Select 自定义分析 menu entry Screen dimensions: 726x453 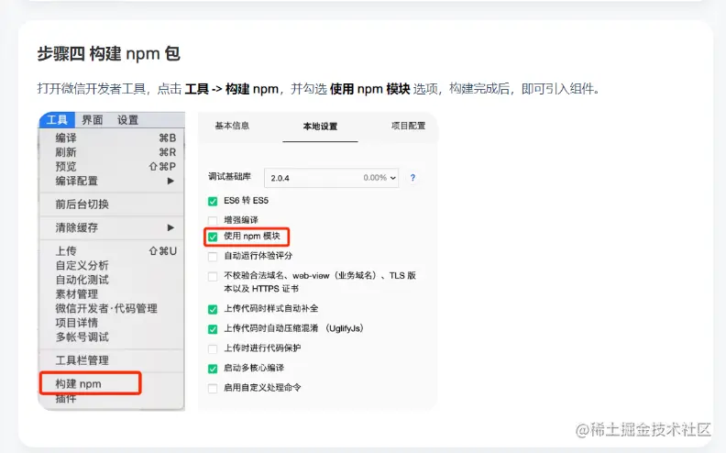coord(112,265)
